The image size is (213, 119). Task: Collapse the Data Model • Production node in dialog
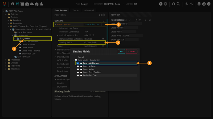pos(73,60)
